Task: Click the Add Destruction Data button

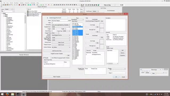Action: click(57, 51)
